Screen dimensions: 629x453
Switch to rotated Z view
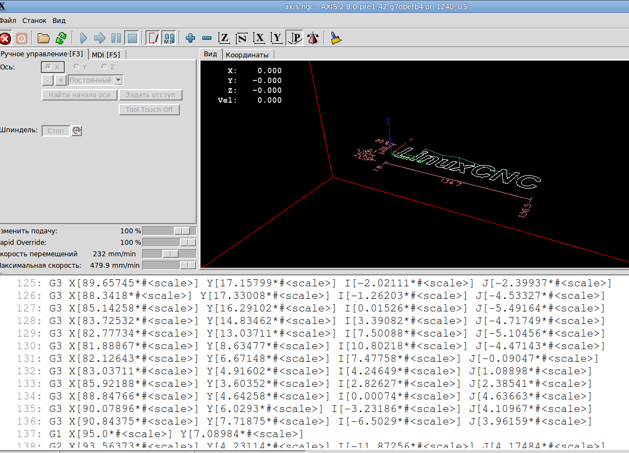tap(242, 38)
